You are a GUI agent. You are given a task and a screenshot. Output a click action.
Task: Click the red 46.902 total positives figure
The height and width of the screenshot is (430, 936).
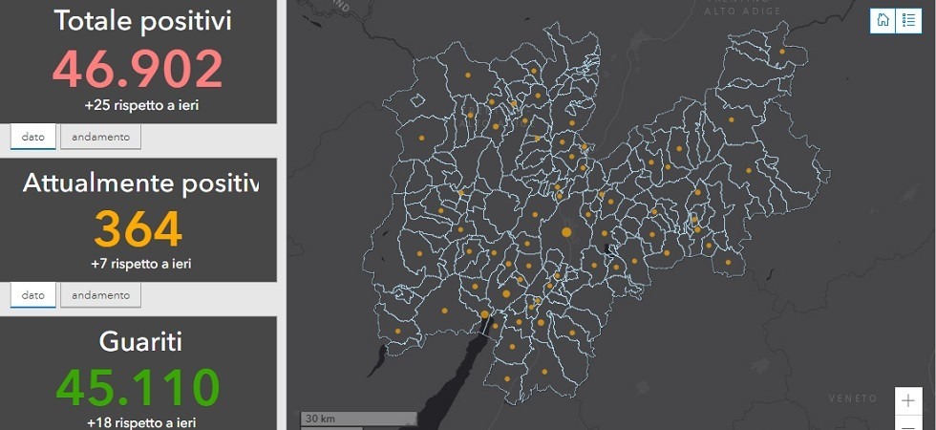pyautogui.click(x=138, y=69)
